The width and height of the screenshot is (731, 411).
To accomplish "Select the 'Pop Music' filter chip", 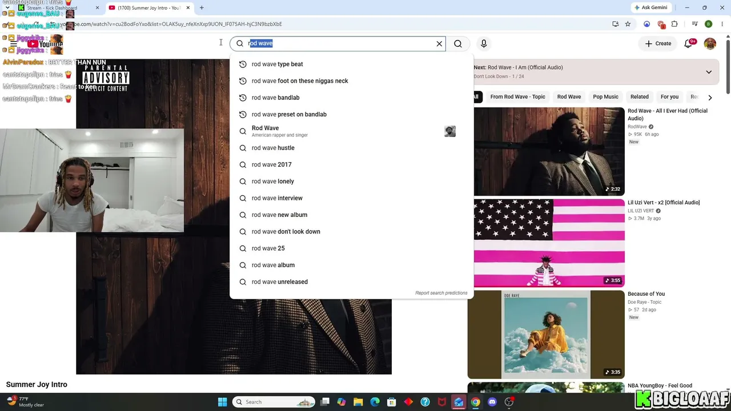I will click(x=605, y=97).
